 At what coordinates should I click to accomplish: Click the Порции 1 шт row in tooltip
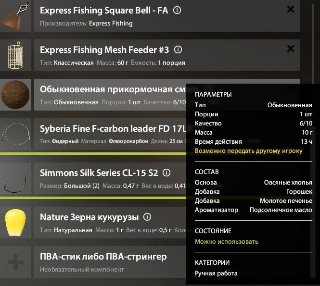[x=254, y=114]
